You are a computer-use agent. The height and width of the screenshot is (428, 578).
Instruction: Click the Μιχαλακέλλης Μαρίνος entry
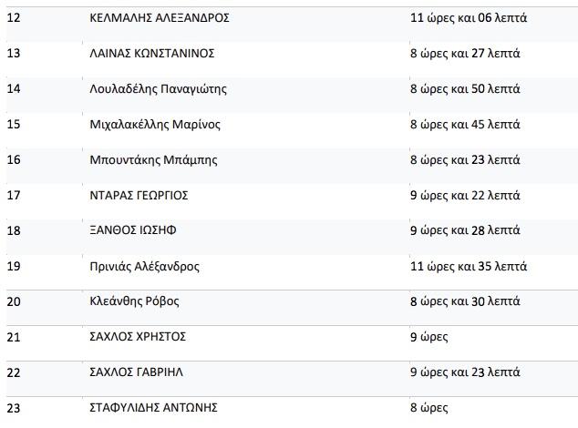point(155,124)
